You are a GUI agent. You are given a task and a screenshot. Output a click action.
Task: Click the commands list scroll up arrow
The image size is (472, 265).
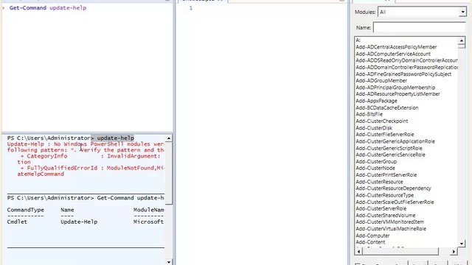tap(462, 40)
